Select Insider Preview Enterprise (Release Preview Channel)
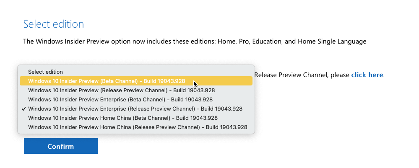The width and height of the screenshot is (419, 168). [x=135, y=109]
